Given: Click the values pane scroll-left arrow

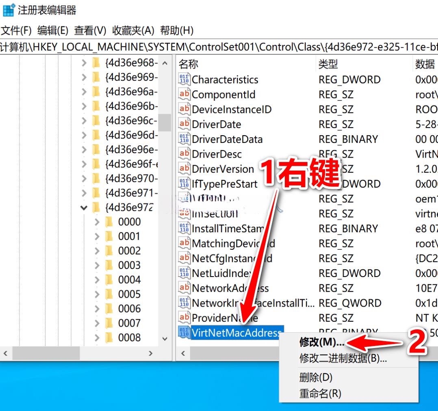Looking at the screenshot, I should click(183, 353).
